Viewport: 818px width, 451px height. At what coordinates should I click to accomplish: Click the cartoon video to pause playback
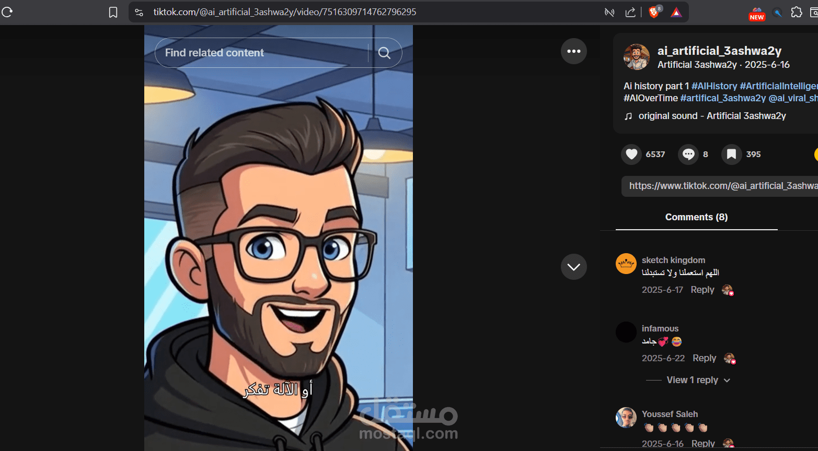click(279, 238)
